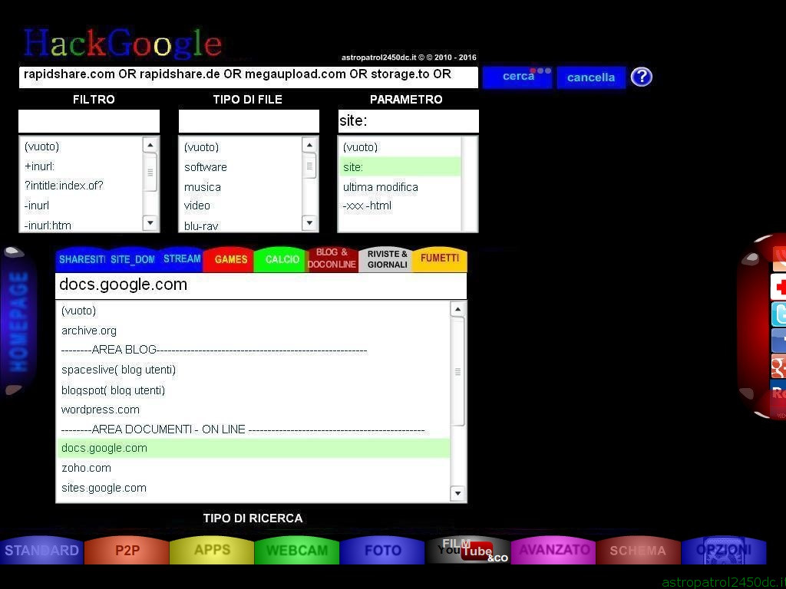The height and width of the screenshot is (589, 786).
Task: Click the site list scrollbar thumb
Action: pyautogui.click(x=457, y=372)
